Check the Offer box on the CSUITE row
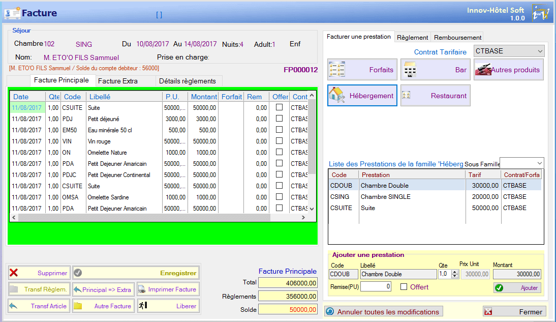Screen dimensions: 556x322 point(279,107)
